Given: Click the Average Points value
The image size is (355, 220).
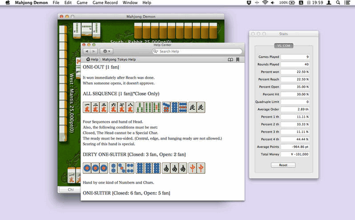Looking at the screenshot, I should pyautogui.click(x=295, y=147).
